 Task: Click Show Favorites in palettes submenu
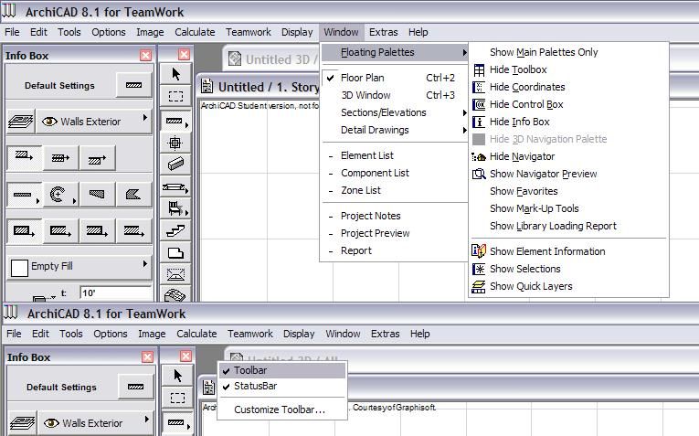coord(569,191)
